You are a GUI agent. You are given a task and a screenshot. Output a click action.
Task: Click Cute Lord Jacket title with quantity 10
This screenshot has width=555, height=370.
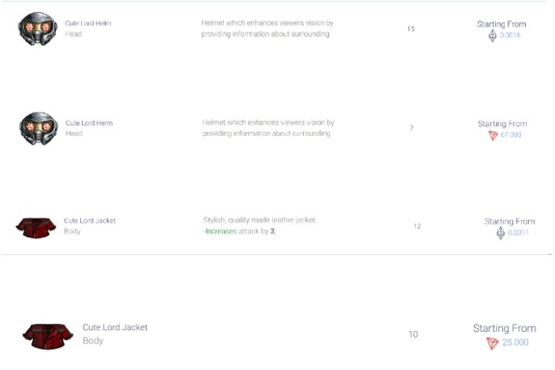pyautogui.click(x=115, y=327)
